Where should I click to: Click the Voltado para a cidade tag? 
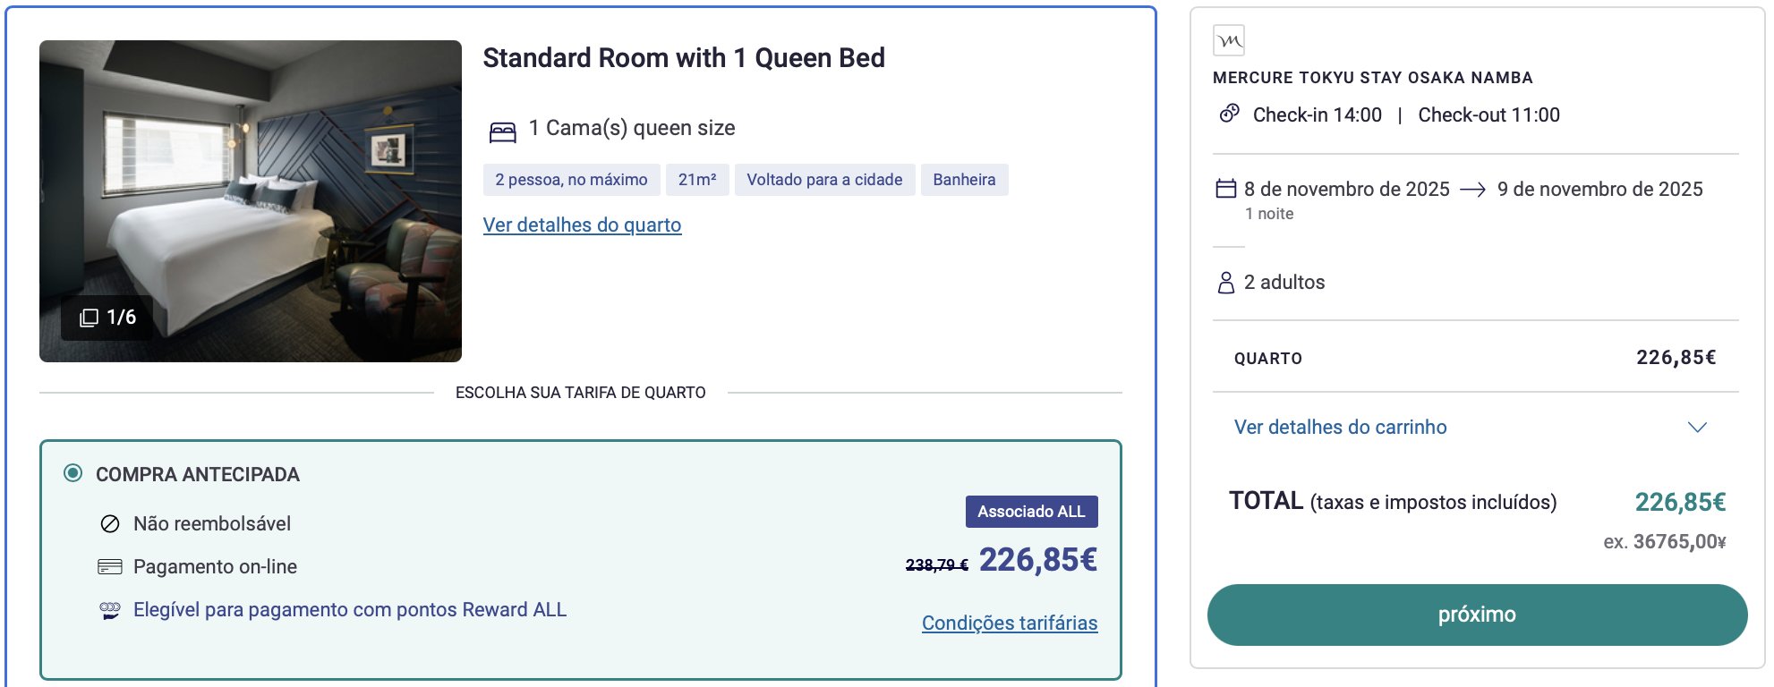824,180
